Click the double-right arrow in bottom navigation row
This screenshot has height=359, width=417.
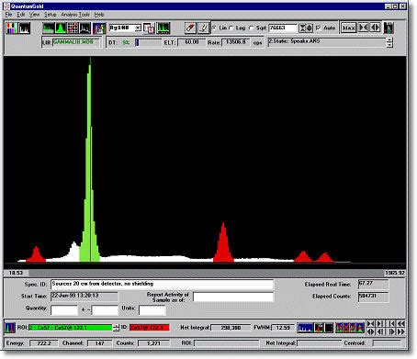[x=401, y=331]
